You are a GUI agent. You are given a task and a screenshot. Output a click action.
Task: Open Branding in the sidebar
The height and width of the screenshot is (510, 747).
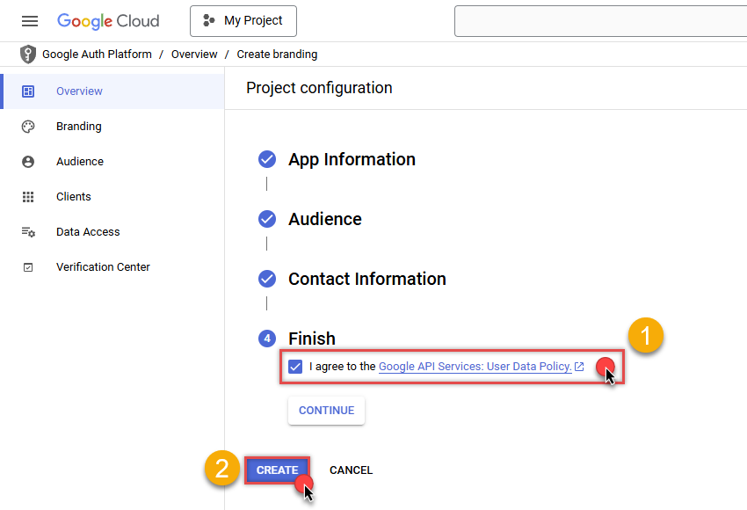point(113,127)
